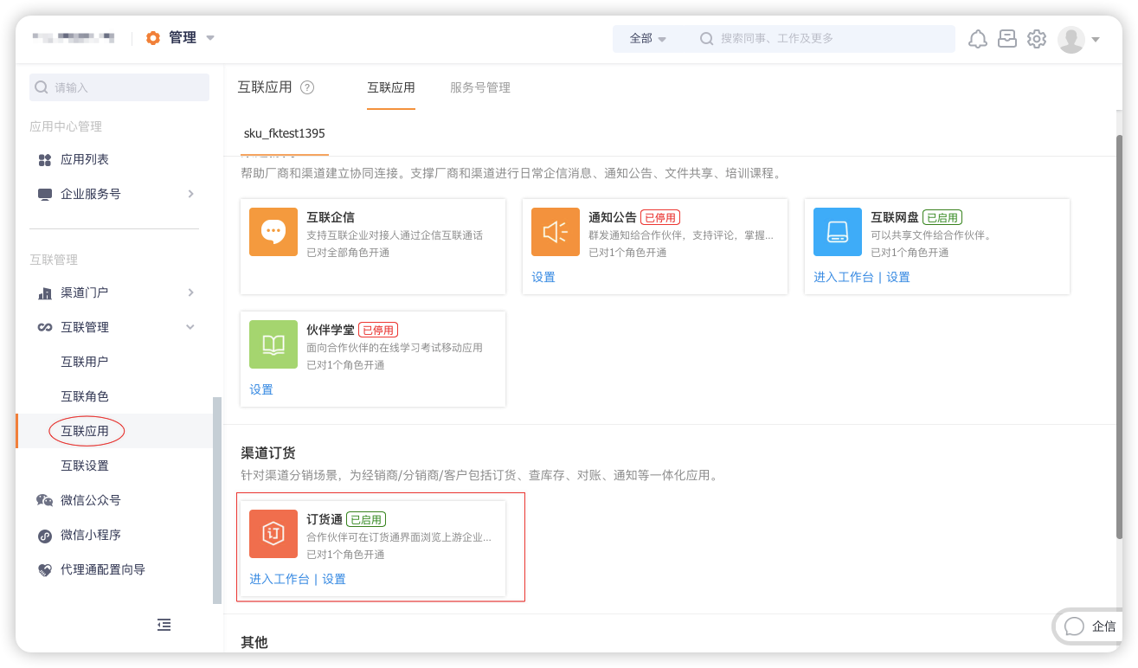Click the 渠道门户 building icon

[x=45, y=293]
